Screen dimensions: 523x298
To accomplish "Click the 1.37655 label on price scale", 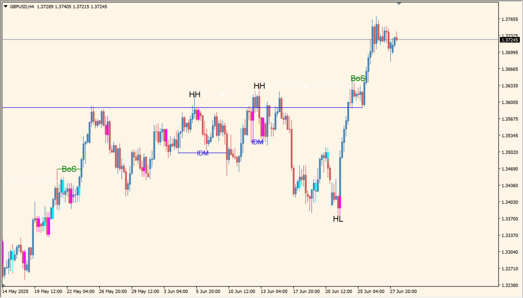I will point(509,19).
